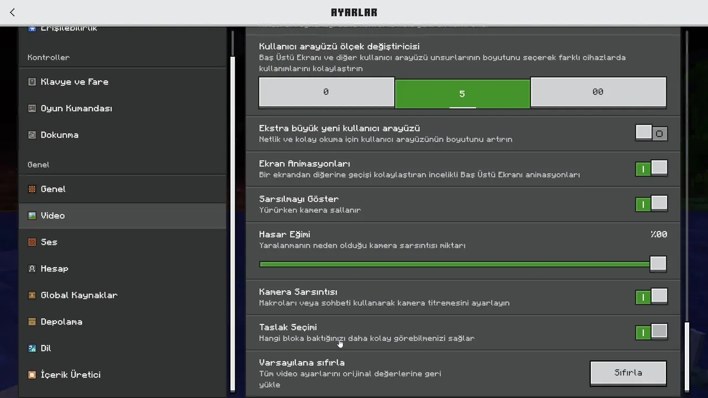Screen dimensions: 708x398
Task: Open Depolama storage settings
Action: (122, 322)
